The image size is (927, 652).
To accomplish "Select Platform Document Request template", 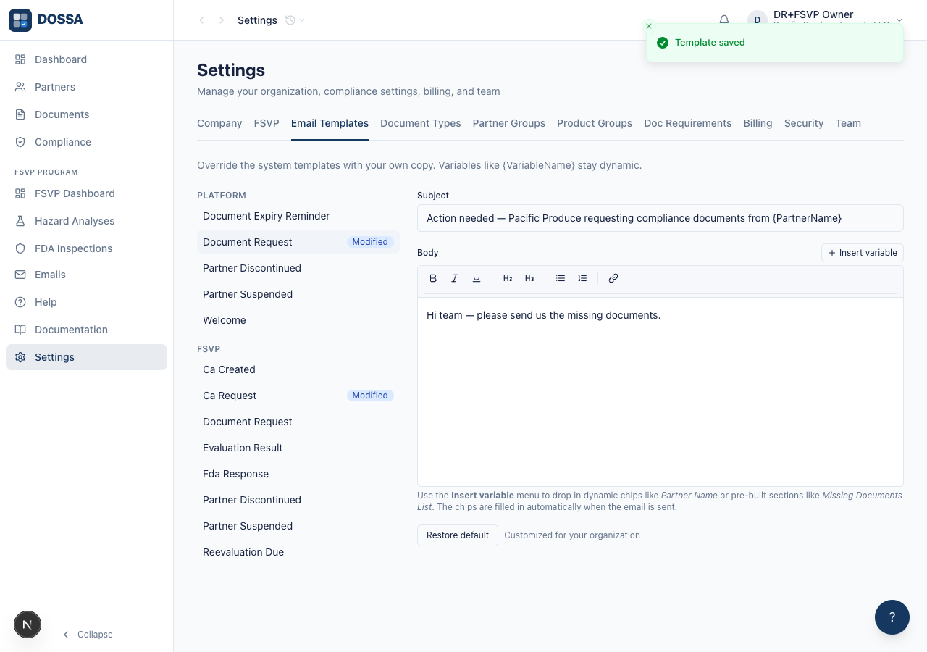I will [x=298, y=242].
